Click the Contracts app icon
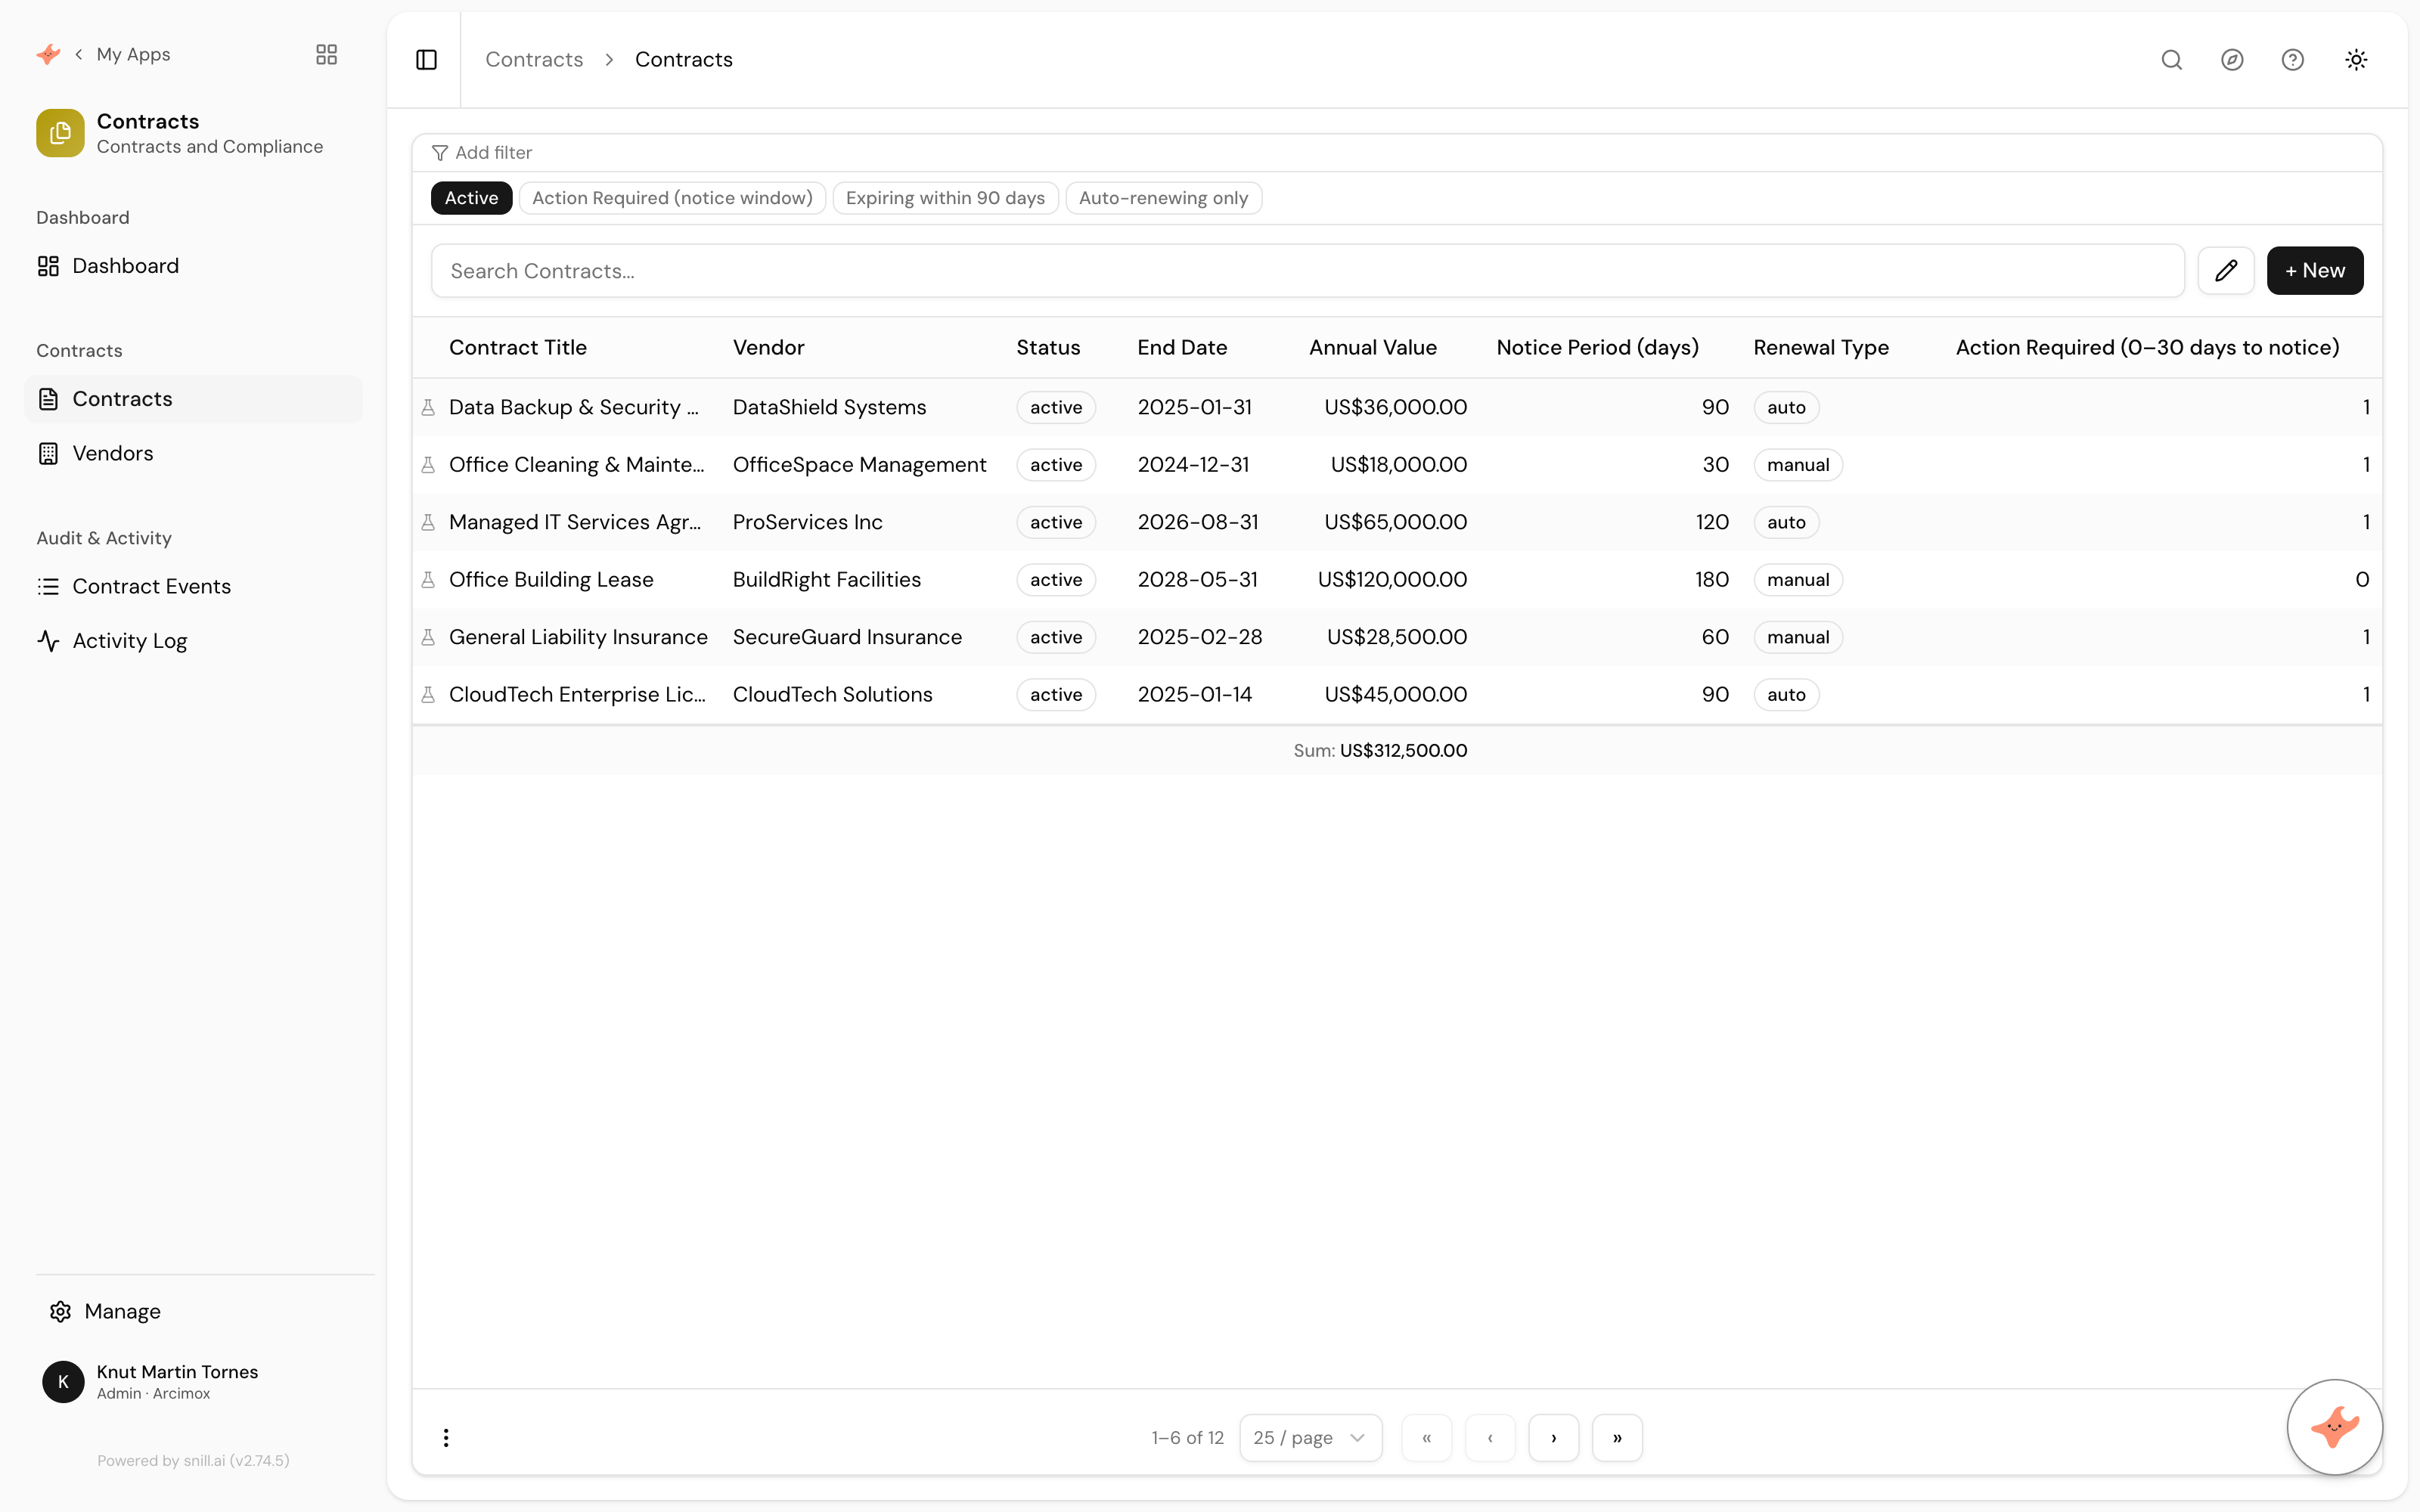 click(60, 133)
